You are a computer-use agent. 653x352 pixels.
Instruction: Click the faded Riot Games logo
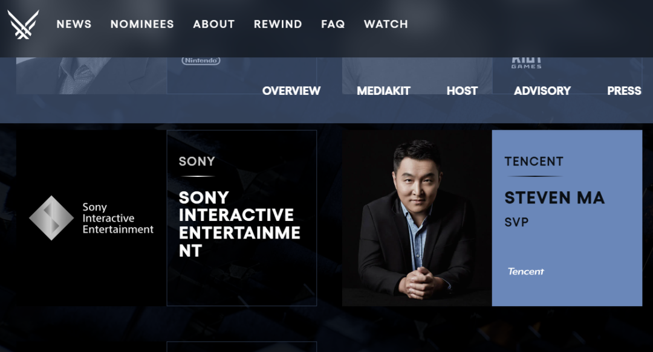click(x=527, y=63)
